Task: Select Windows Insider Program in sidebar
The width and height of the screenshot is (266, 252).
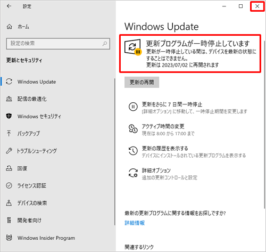Action: [x=46, y=238]
